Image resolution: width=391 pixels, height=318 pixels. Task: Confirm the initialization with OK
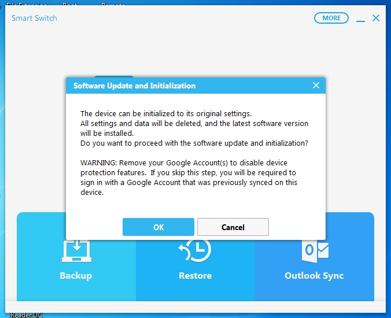point(158,227)
